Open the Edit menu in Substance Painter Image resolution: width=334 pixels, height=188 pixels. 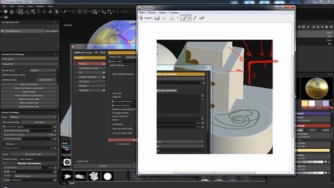(x=11, y=6)
